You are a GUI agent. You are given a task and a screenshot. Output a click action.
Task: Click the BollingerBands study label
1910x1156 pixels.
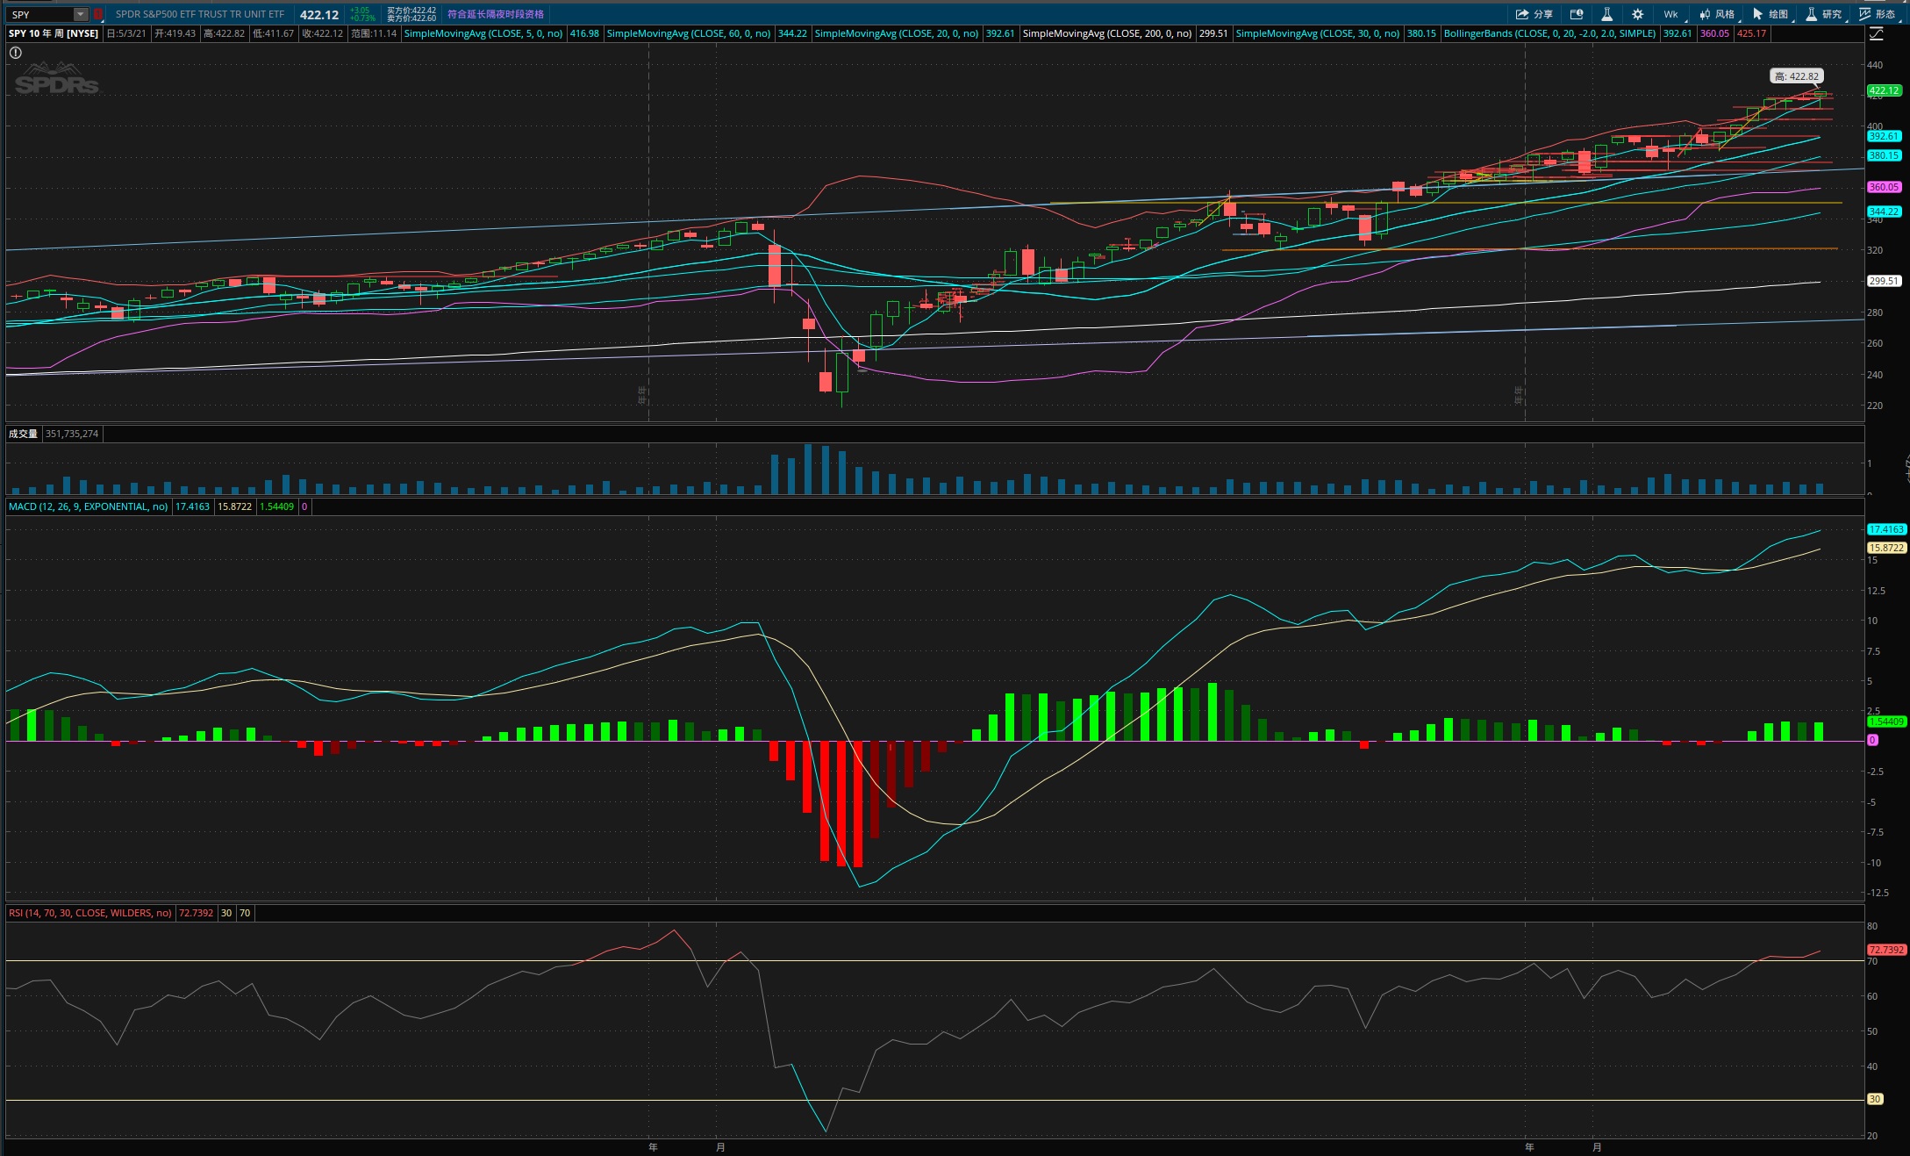(1549, 33)
